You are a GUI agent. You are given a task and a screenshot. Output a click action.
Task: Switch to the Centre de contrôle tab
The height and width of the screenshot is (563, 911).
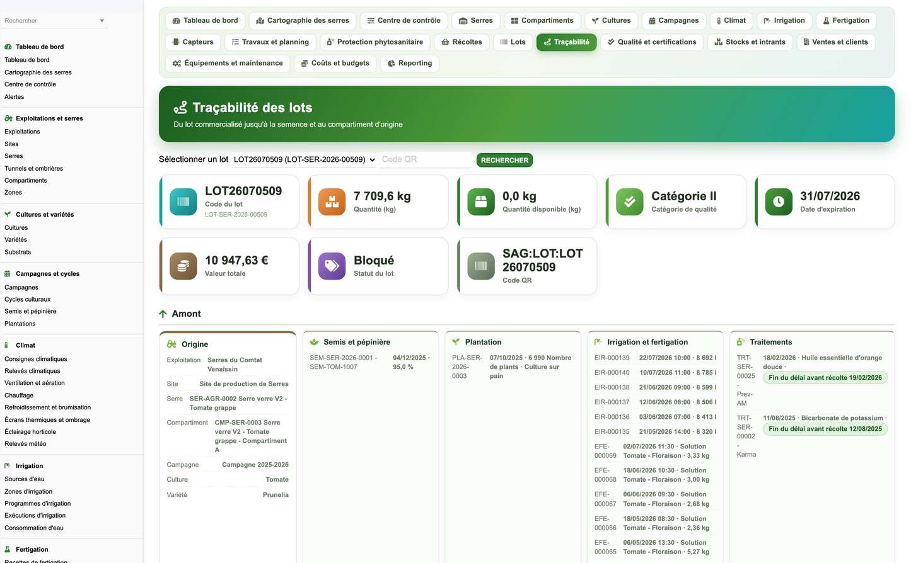pyautogui.click(x=404, y=21)
